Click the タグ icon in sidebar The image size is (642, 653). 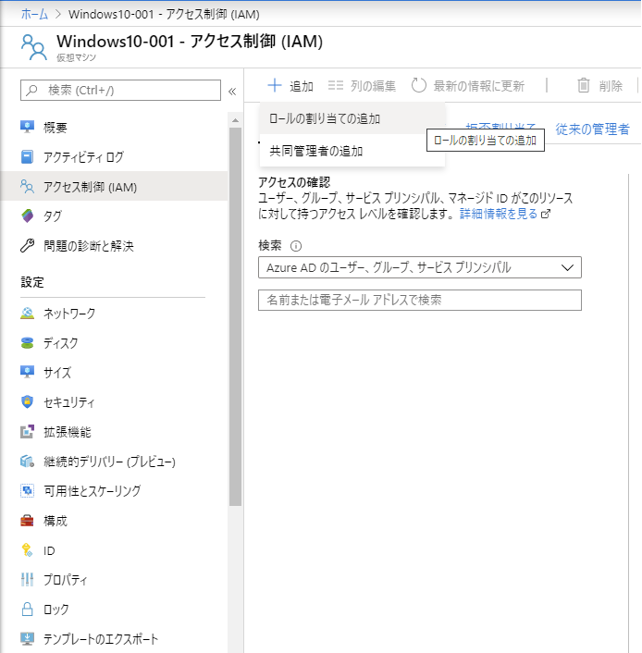[x=27, y=216]
